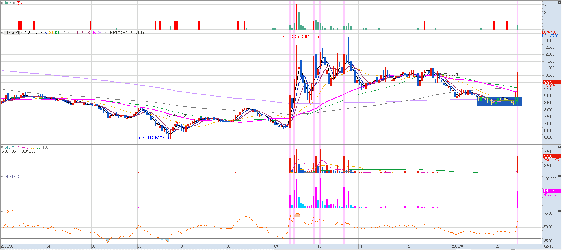Click the 거래대금 panel label
Viewport: 562px width, 250px height.
[12, 176]
